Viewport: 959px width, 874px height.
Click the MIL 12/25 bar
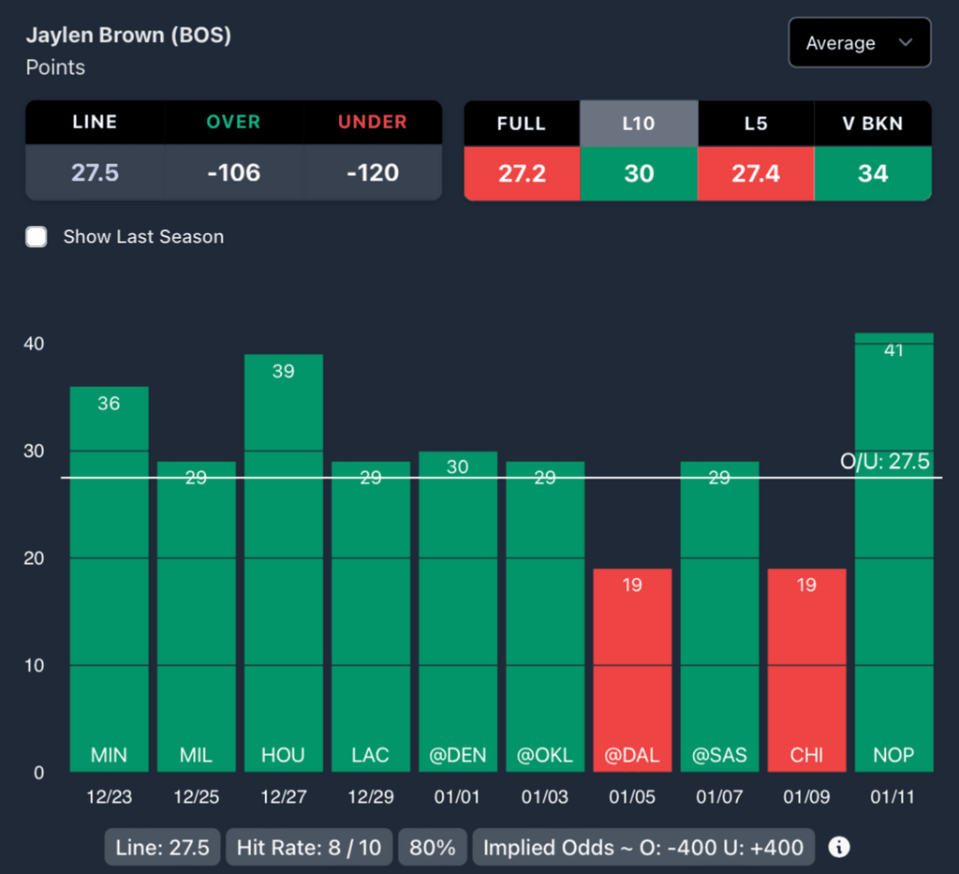197,616
